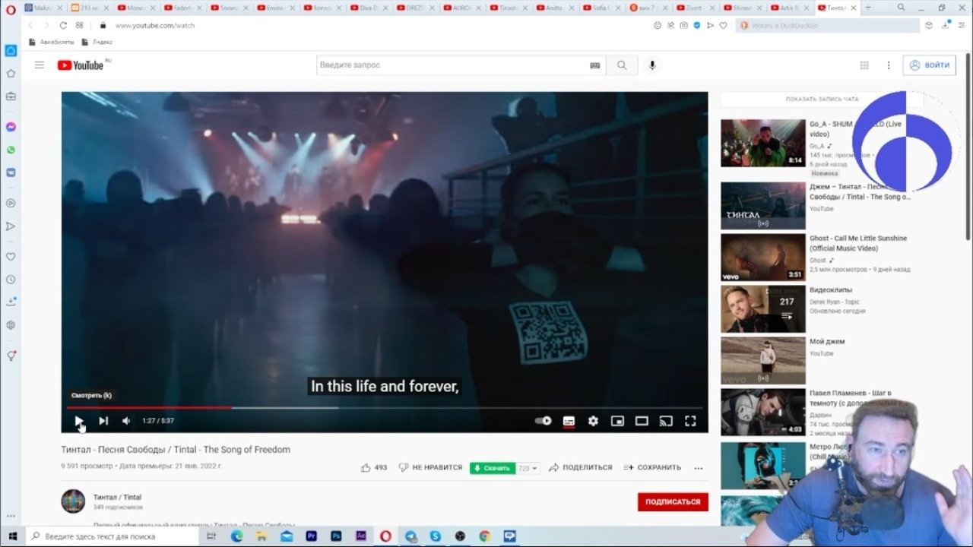The image size is (973, 547).
Task: Seek on the red video progress bar
Action: coord(385,408)
